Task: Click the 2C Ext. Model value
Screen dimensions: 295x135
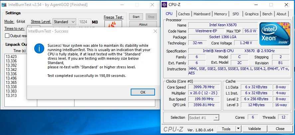Action: pos(239,63)
